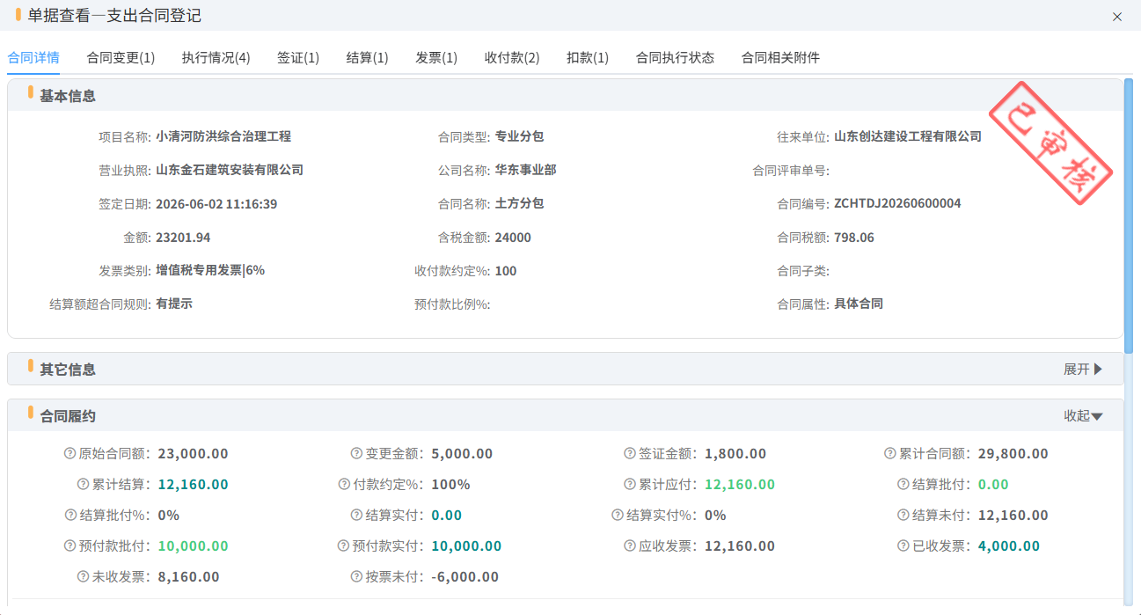Click the help icon beside 按票未付
Screen dimensions: 1141x615
click(357, 577)
